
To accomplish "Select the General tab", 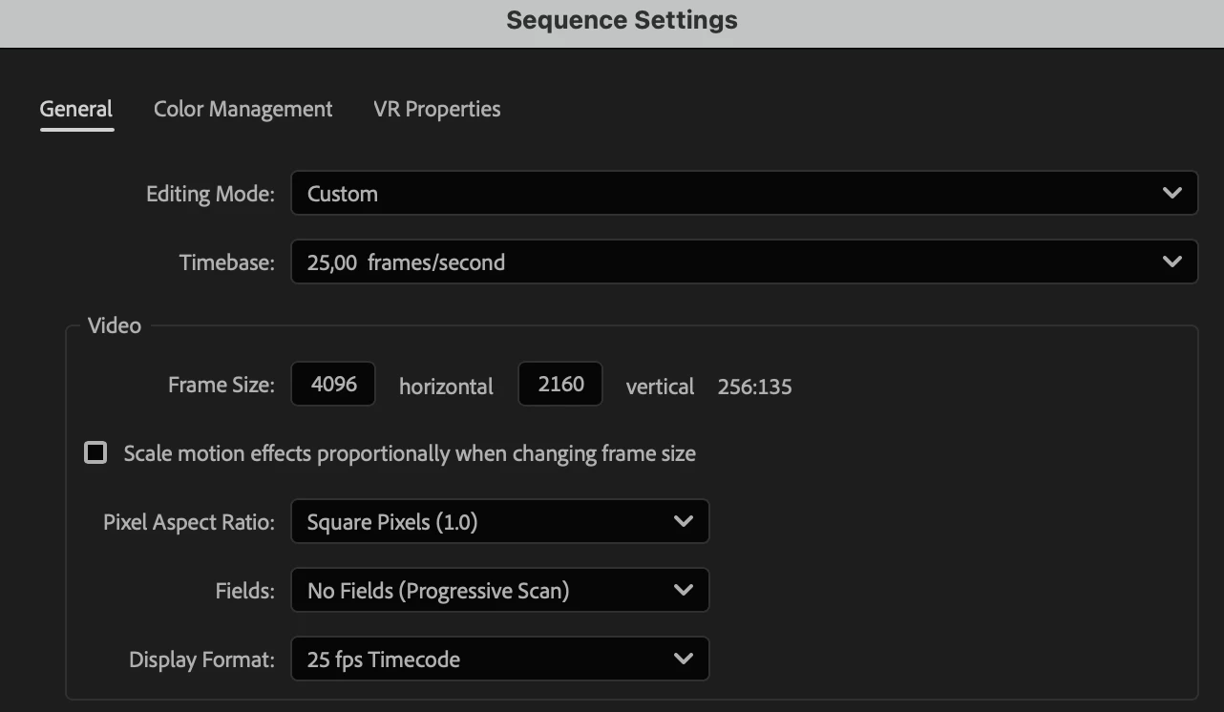I will 76,110.
